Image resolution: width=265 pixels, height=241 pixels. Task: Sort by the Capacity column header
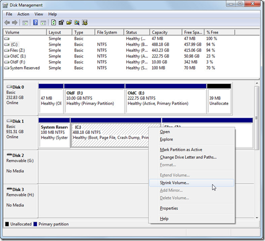pyautogui.click(x=166, y=32)
